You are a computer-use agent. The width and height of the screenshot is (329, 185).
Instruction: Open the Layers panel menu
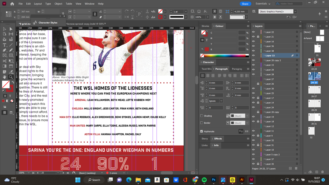(300, 26)
